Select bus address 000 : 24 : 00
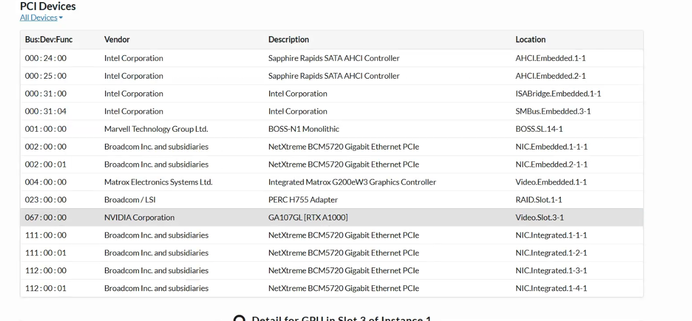 [46, 58]
